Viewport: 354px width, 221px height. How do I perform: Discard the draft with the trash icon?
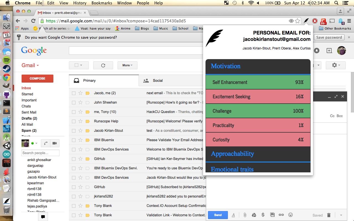(x=329, y=215)
